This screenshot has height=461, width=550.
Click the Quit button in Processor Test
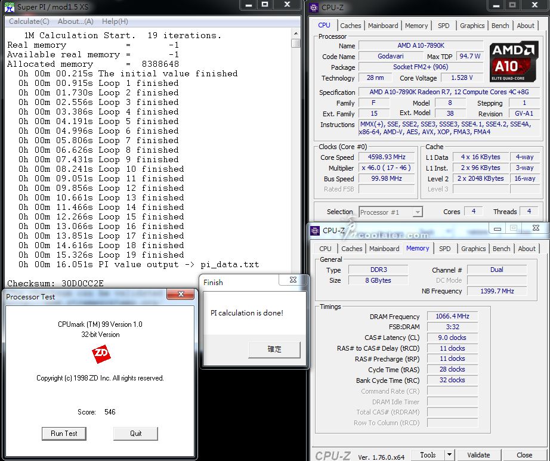[x=135, y=434]
